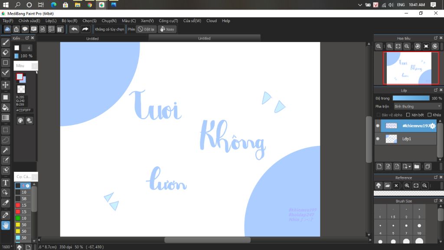Select the Magic Wand tool
The image size is (444, 250).
point(5,150)
